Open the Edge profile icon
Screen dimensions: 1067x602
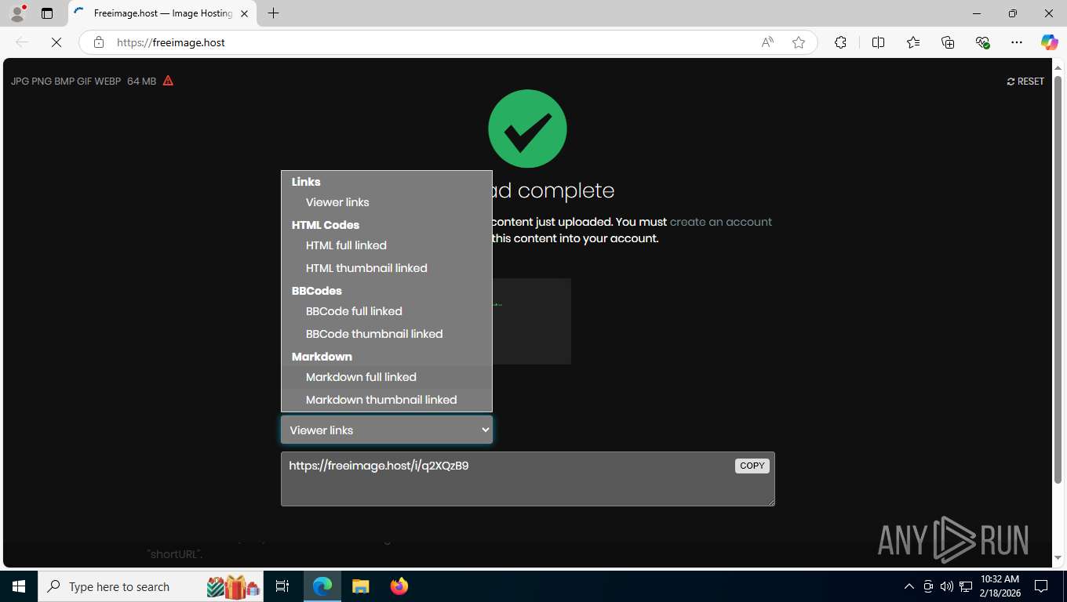pos(17,13)
